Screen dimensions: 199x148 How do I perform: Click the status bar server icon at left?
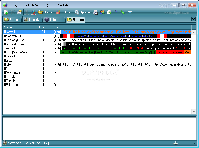(5, 143)
